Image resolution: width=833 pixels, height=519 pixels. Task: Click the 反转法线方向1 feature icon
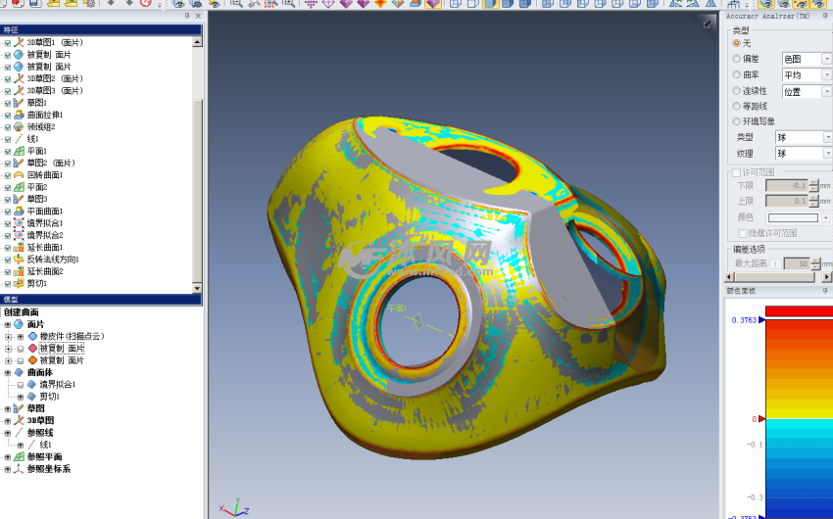pyautogui.click(x=19, y=259)
